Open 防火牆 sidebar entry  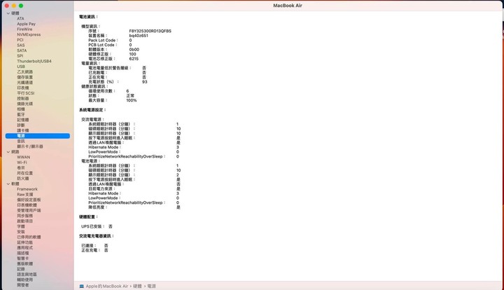[23, 179]
